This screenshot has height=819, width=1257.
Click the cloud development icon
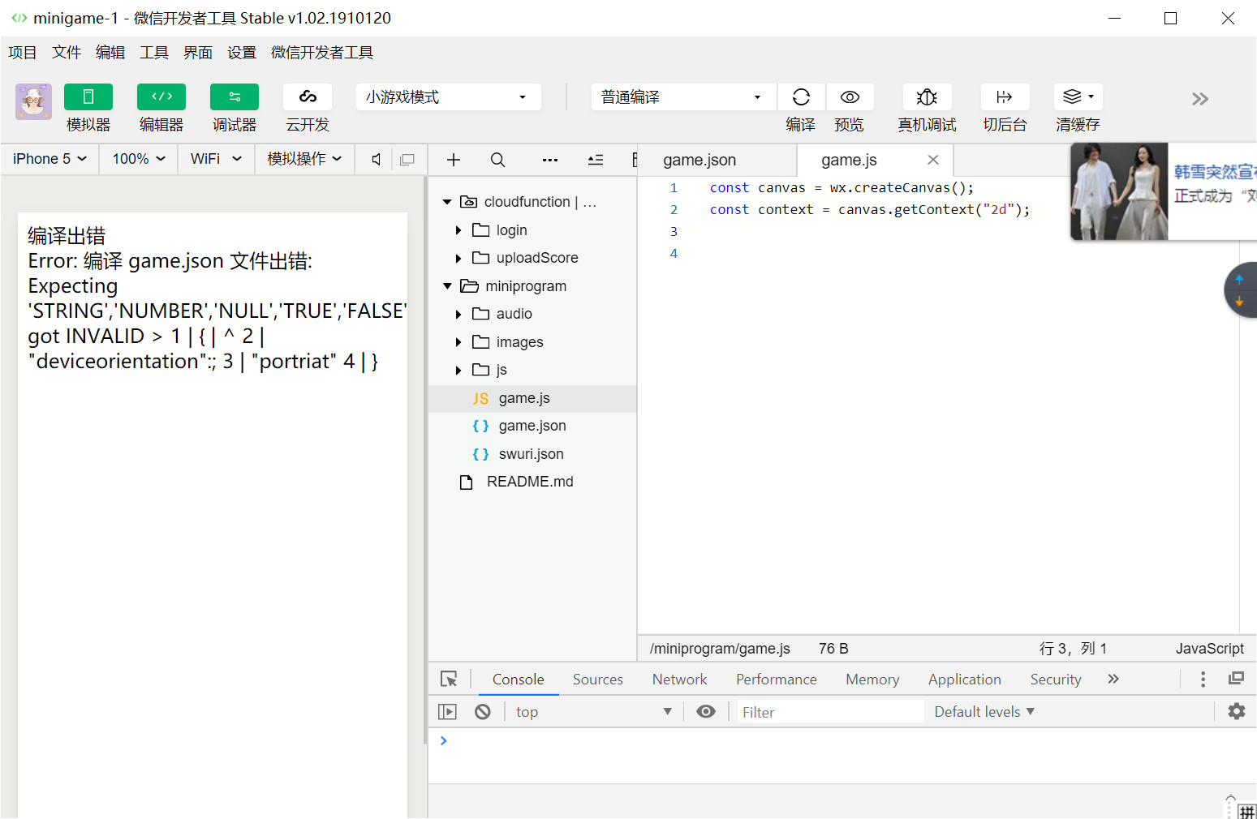pyautogui.click(x=308, y=97)
